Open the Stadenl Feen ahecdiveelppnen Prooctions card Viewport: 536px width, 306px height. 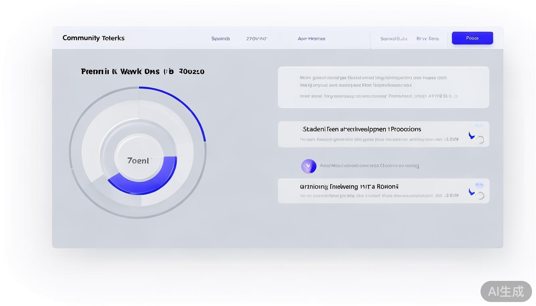coord(361,129)
